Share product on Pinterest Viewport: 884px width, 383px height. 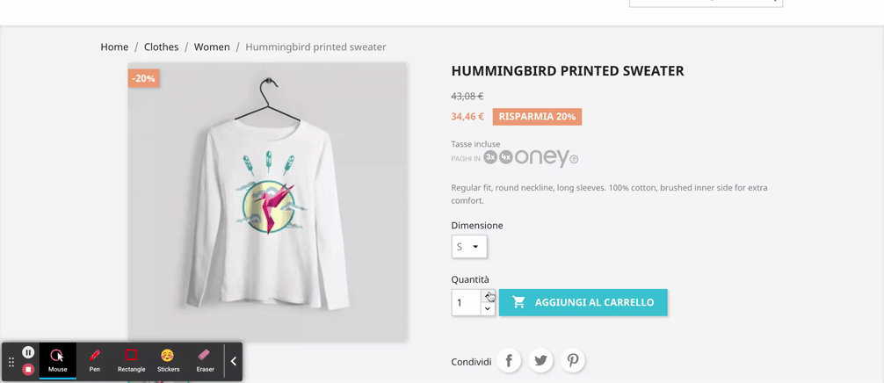[x=572, y=360]
